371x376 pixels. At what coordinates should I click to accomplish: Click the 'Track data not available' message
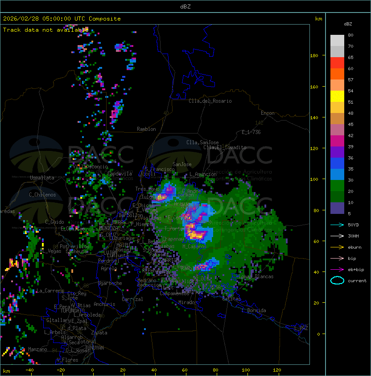[x=46, y=30]
